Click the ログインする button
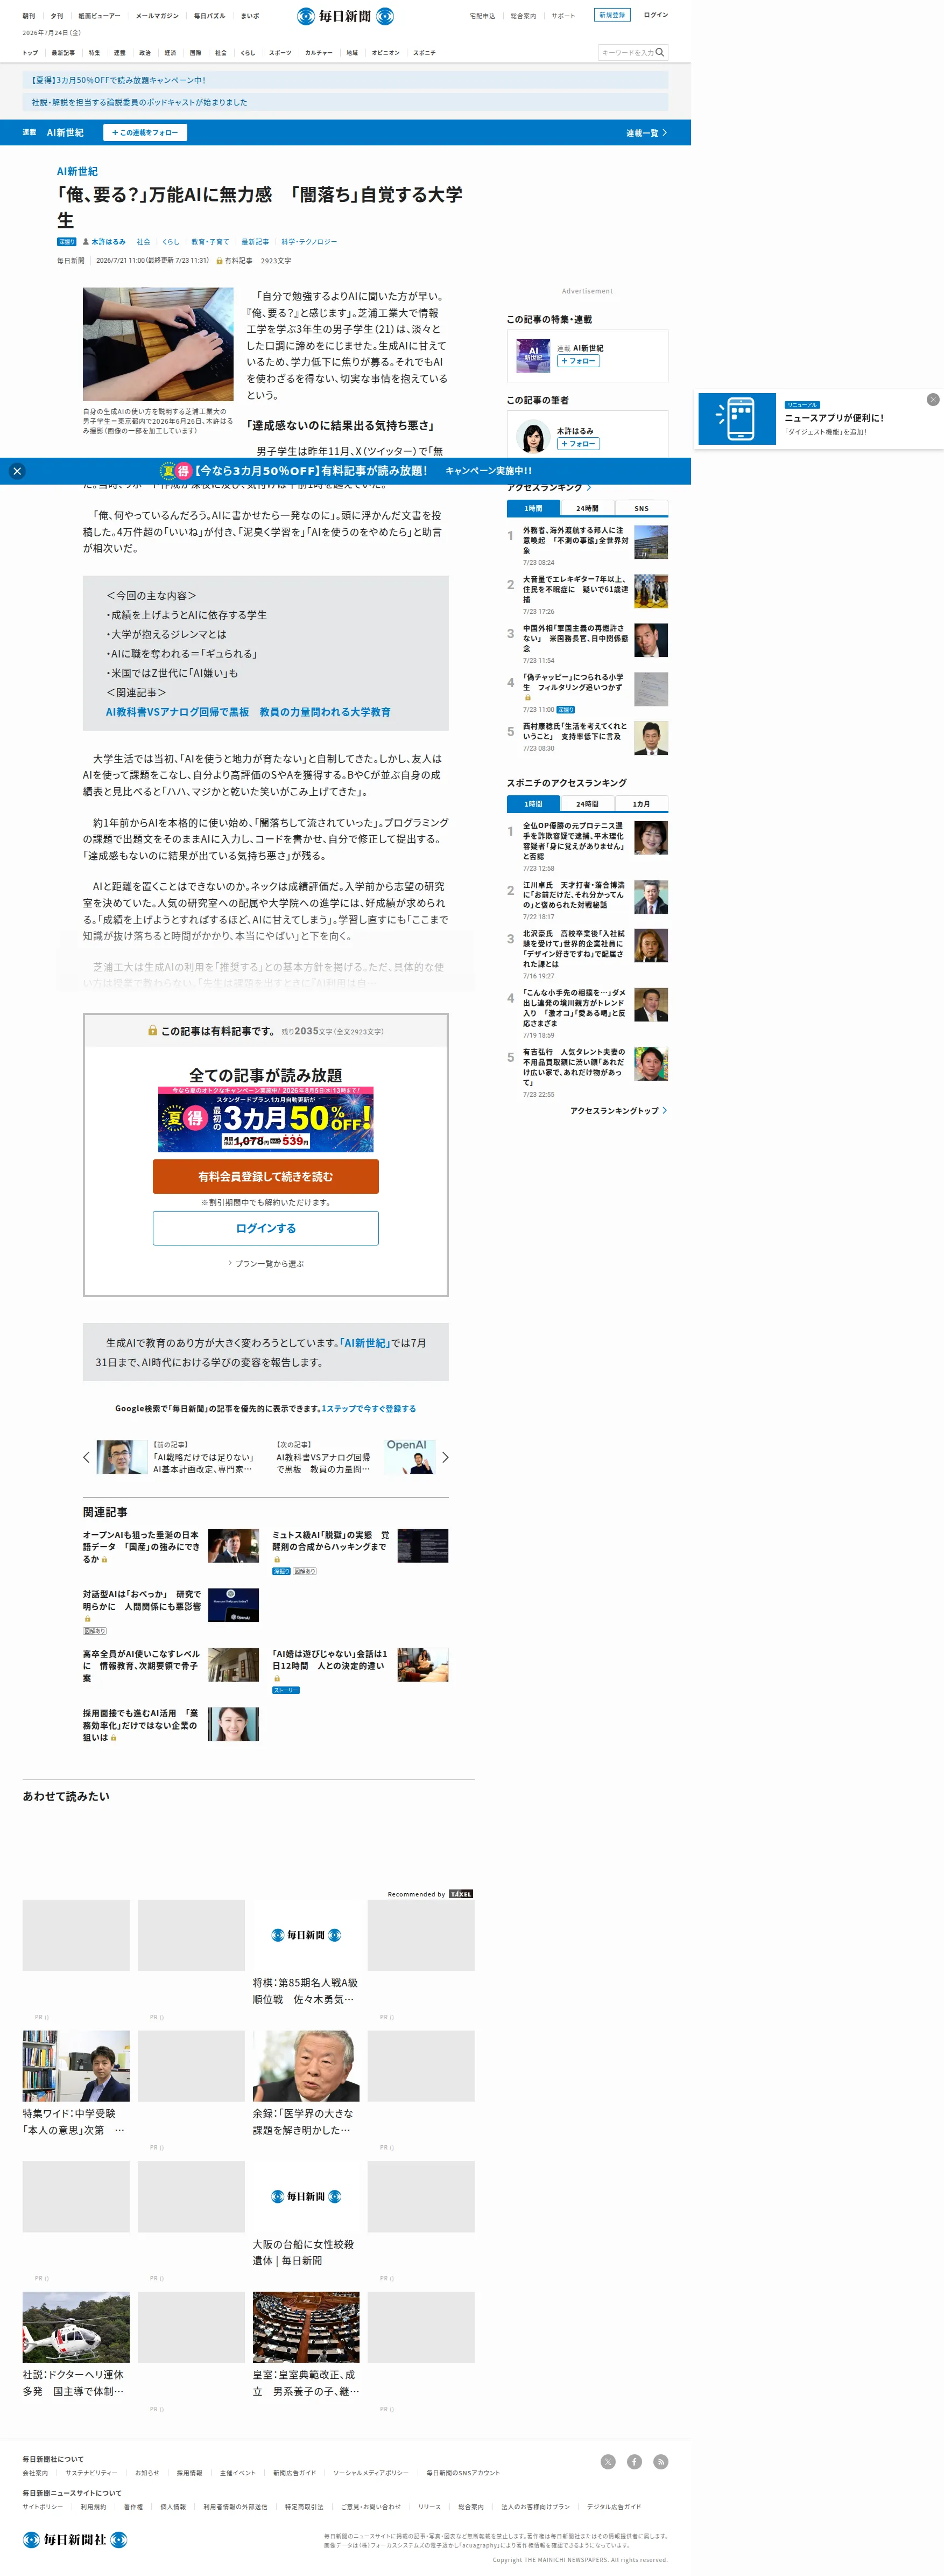 pyautogui.click(x=266, y=1228)
